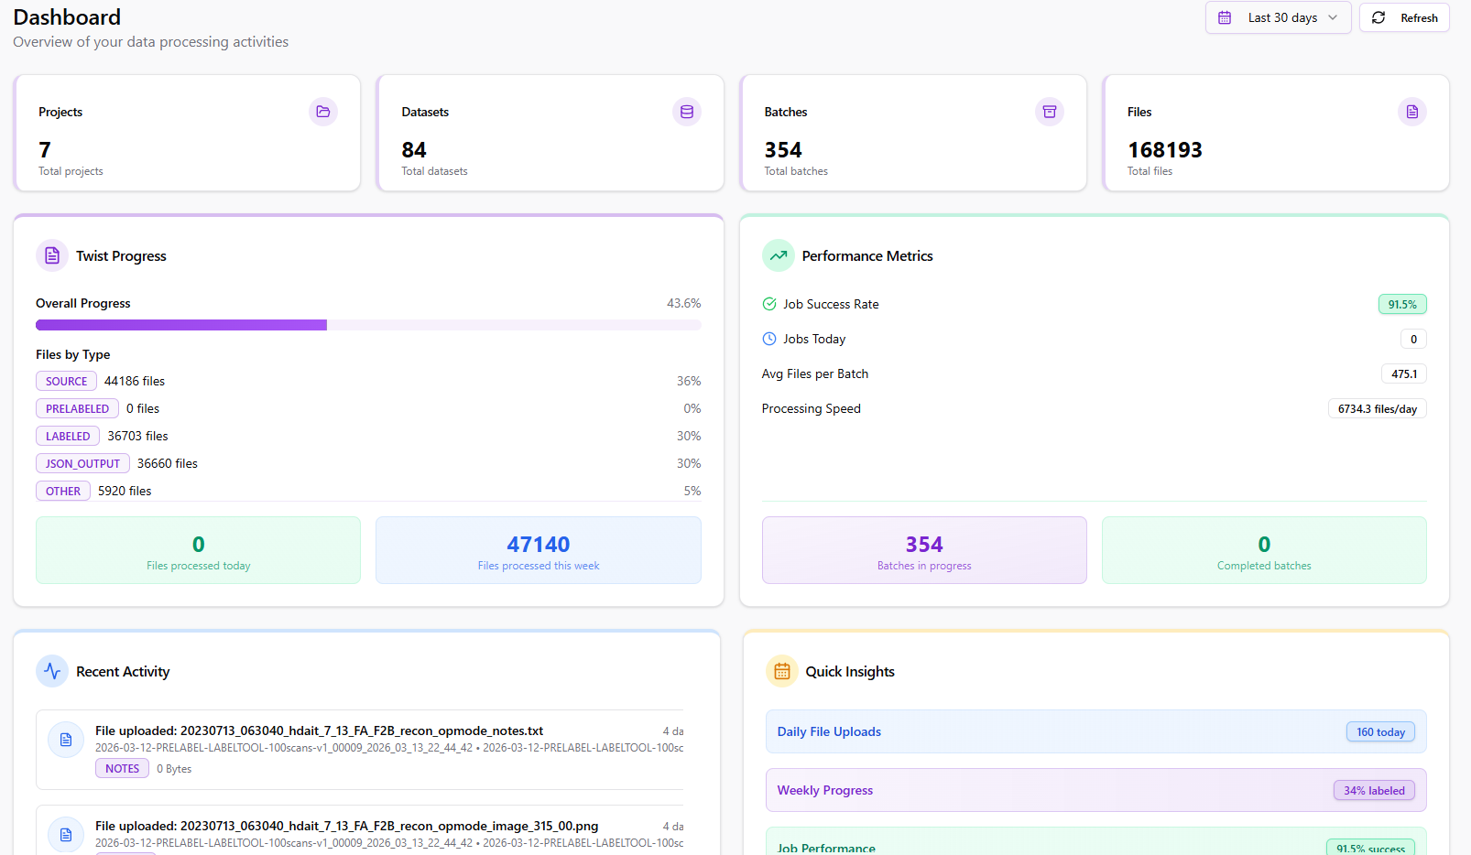The image size is (1471, 855).
Task: Click the Job Success Rate checkmark icon
Action: pyautogui.click(x=769, y=304)
